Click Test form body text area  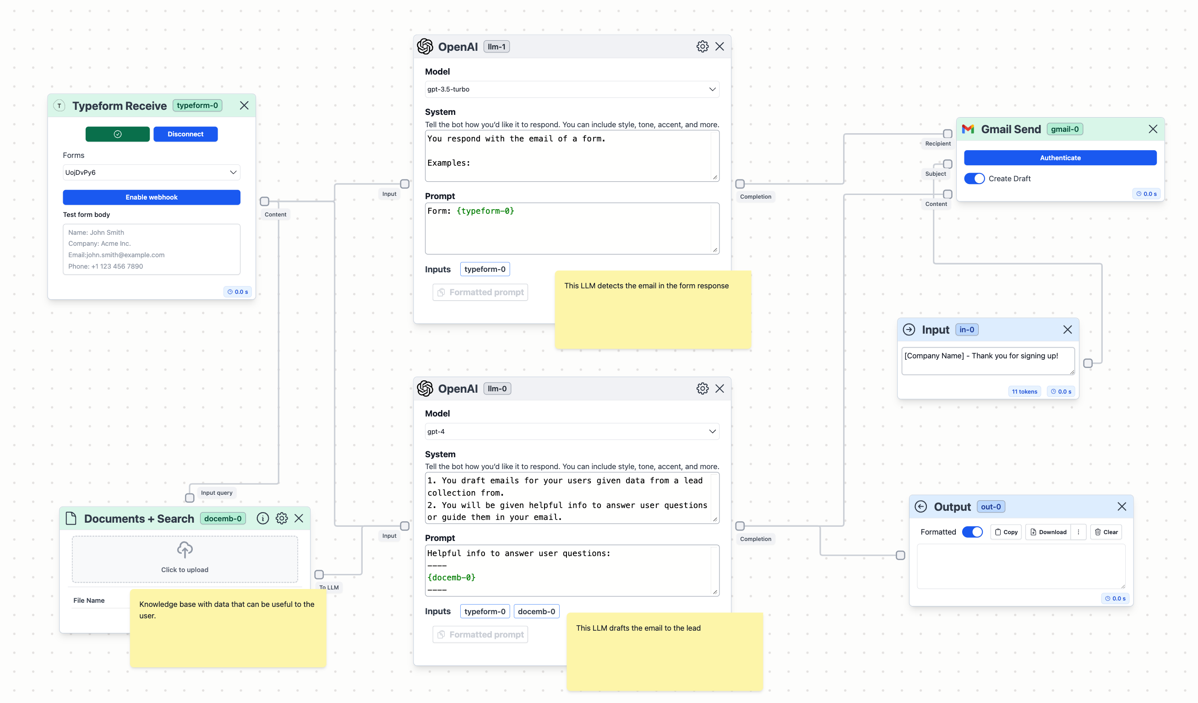point(152,249)
